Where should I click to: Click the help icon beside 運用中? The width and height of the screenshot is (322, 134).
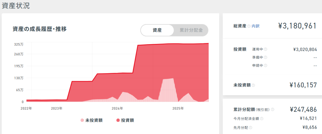(265, 49)
